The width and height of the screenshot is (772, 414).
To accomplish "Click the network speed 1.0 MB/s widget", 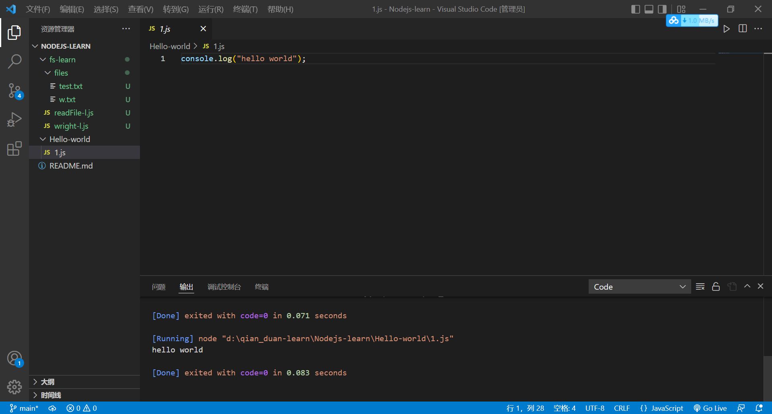I will pyautogui.click(x=692, y=21).
